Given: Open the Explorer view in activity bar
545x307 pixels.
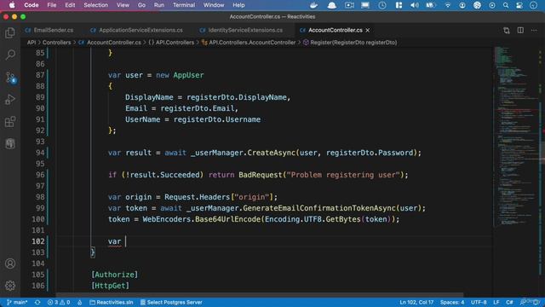Looking at the screenshot, I should tap(10, 33).
